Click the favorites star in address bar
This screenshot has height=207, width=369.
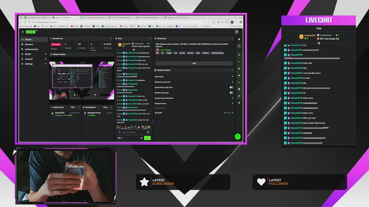click(208, 22)
